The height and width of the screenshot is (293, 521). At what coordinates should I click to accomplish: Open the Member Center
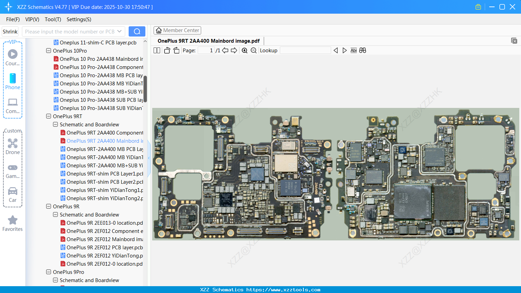(177, 30)
